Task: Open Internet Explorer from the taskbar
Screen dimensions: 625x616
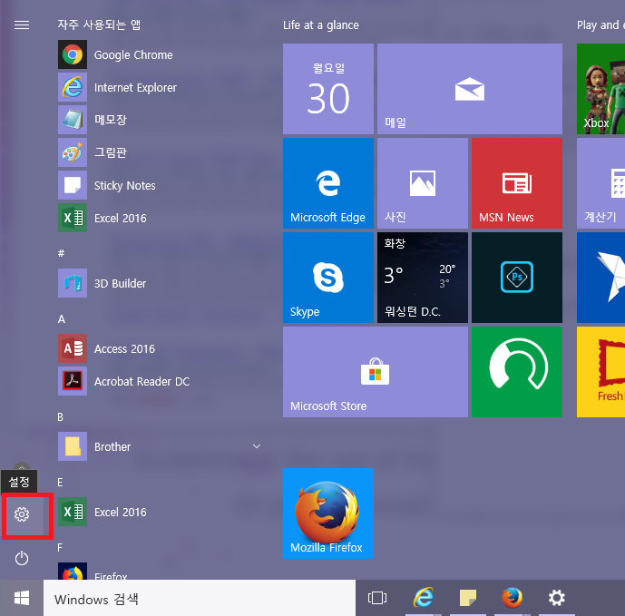Action: [x=423, y=598]
